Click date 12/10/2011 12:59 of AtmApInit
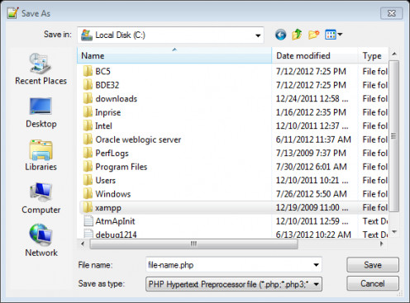 [x=312, y=221]
